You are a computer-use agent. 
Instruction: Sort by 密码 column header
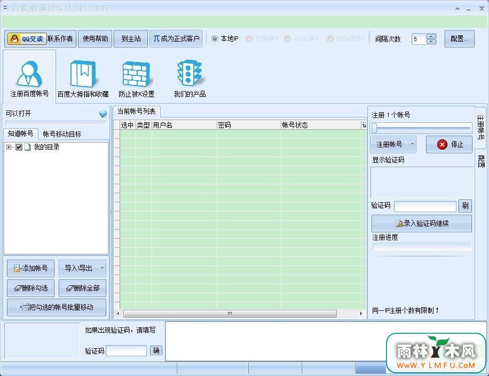[249, 125]
